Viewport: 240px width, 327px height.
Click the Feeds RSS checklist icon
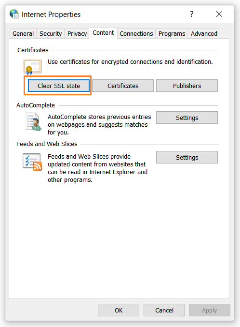32,162
